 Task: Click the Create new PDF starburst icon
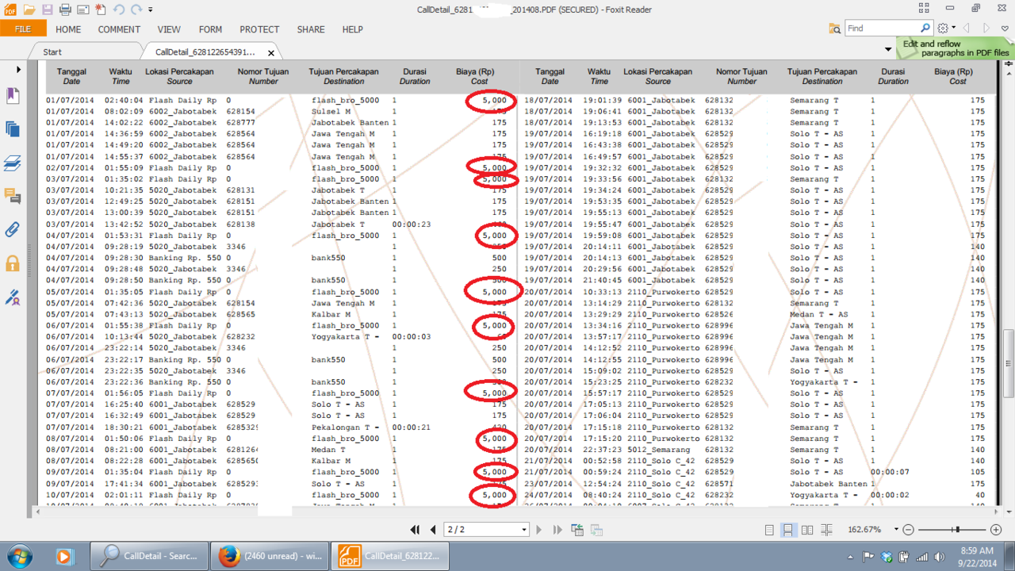pyautogui.click(x=101, y=10)
